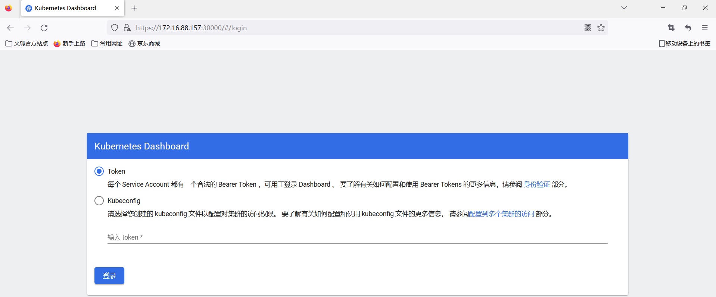Go back with the browser back arrow
This screenshot has width=716, height=297.
(10, 28)
